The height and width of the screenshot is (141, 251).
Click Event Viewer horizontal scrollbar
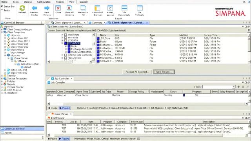click(x=138, y=135)
